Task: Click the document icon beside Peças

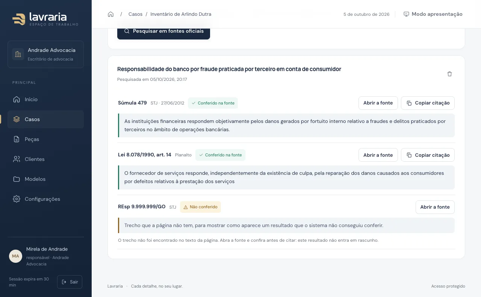Action: pyautogui.click(x=17, y=139)
